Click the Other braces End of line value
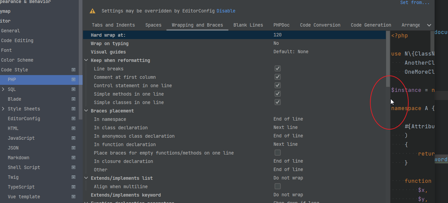The width and height of the screenshot is (448, 203). coord(288,169)
